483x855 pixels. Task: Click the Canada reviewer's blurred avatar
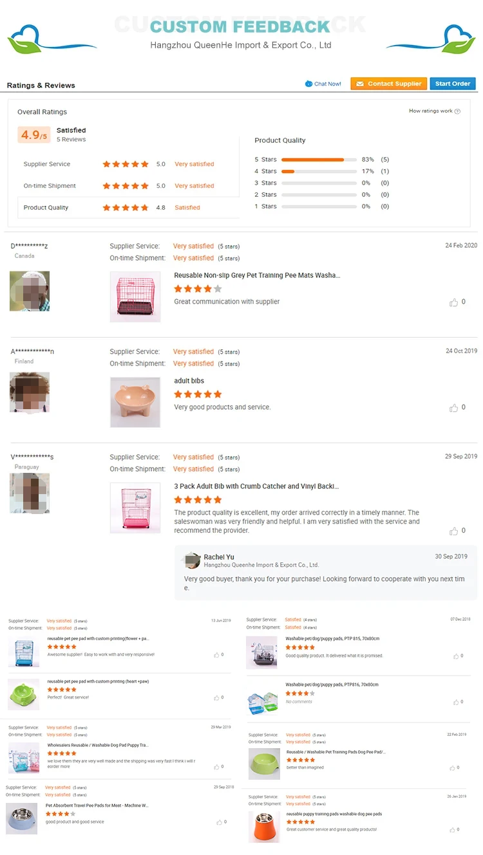tap(30, 291)
